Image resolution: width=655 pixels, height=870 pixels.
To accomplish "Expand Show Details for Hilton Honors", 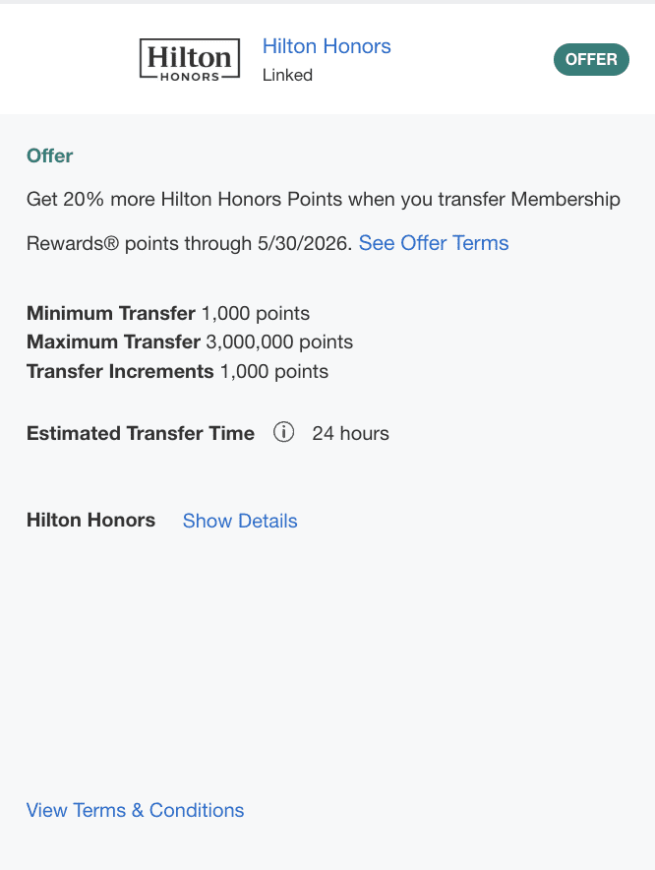I will [x=240, y=521].
